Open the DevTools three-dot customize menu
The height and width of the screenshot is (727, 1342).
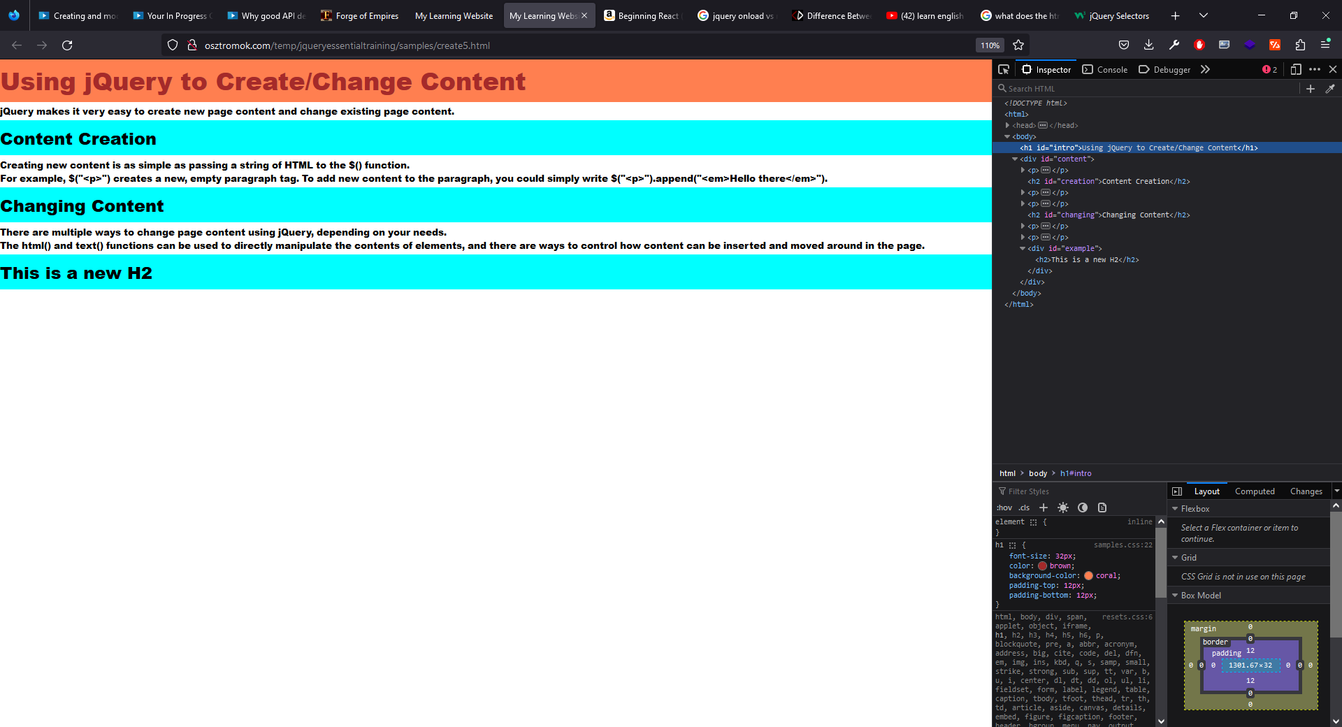click(1315, 69)
